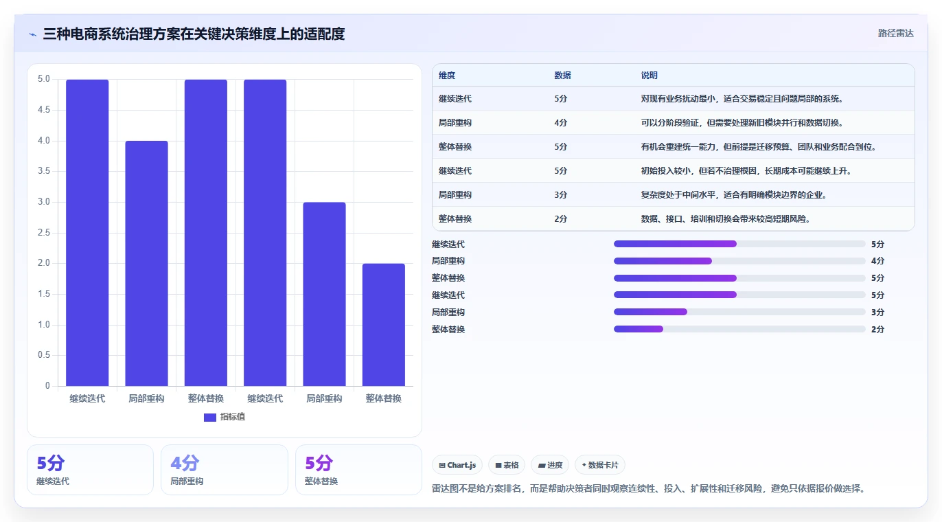This screenshot has width=942, height=522.
Task: Select row 初始投入较小，但若不治理根因，长期成本可能继续上升。
Action: coord(674,171)
